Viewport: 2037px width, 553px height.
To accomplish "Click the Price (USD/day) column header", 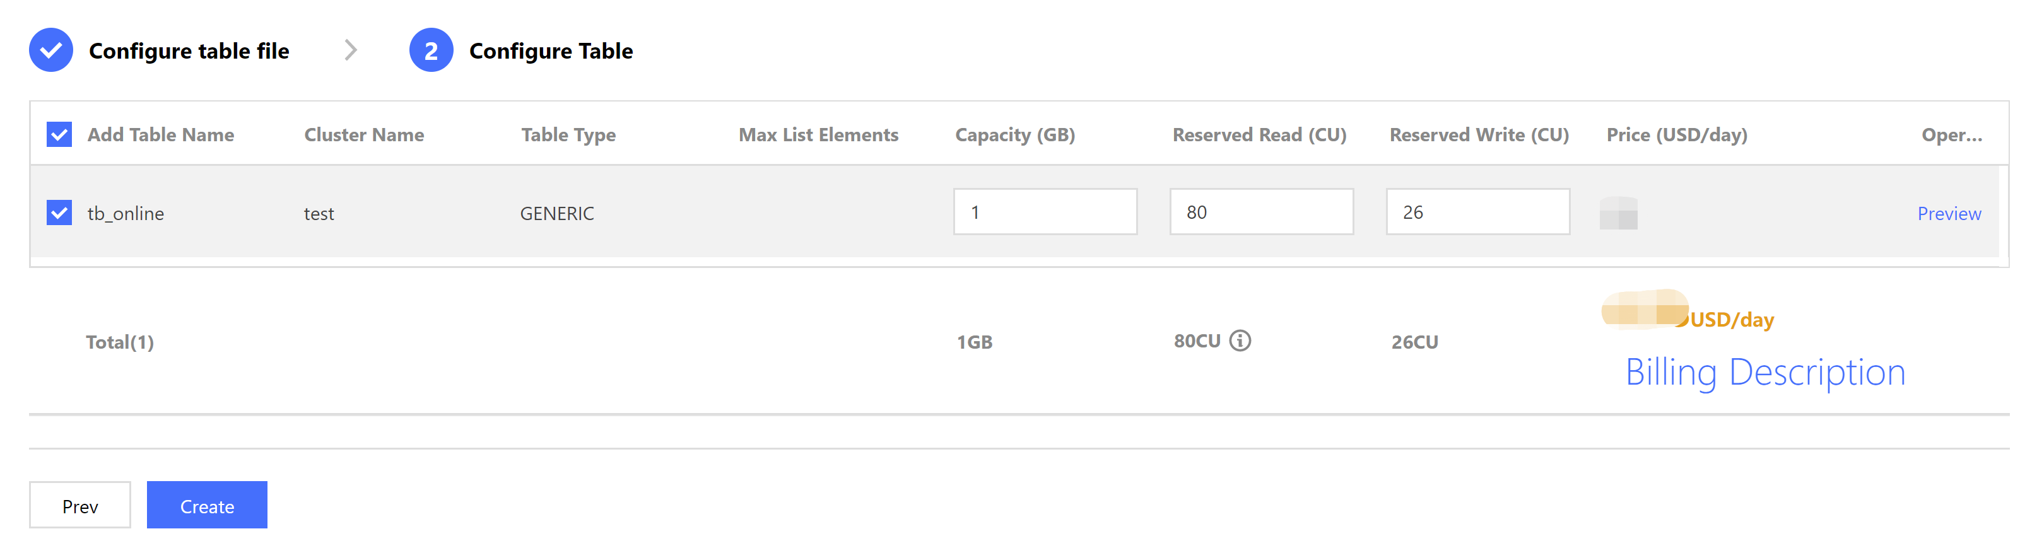I will click(1676, 135).
